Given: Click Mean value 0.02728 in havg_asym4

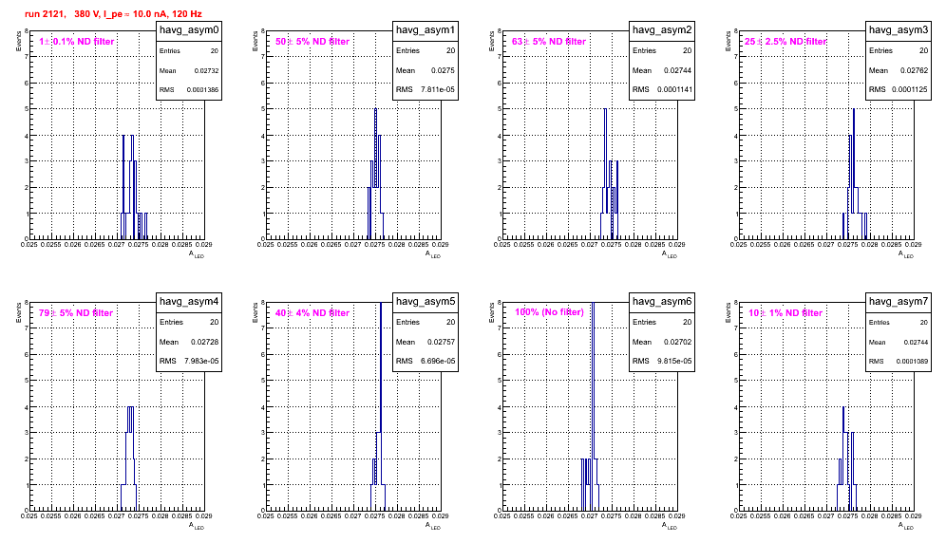Looking at the screenshot, I should click(204, 342).
